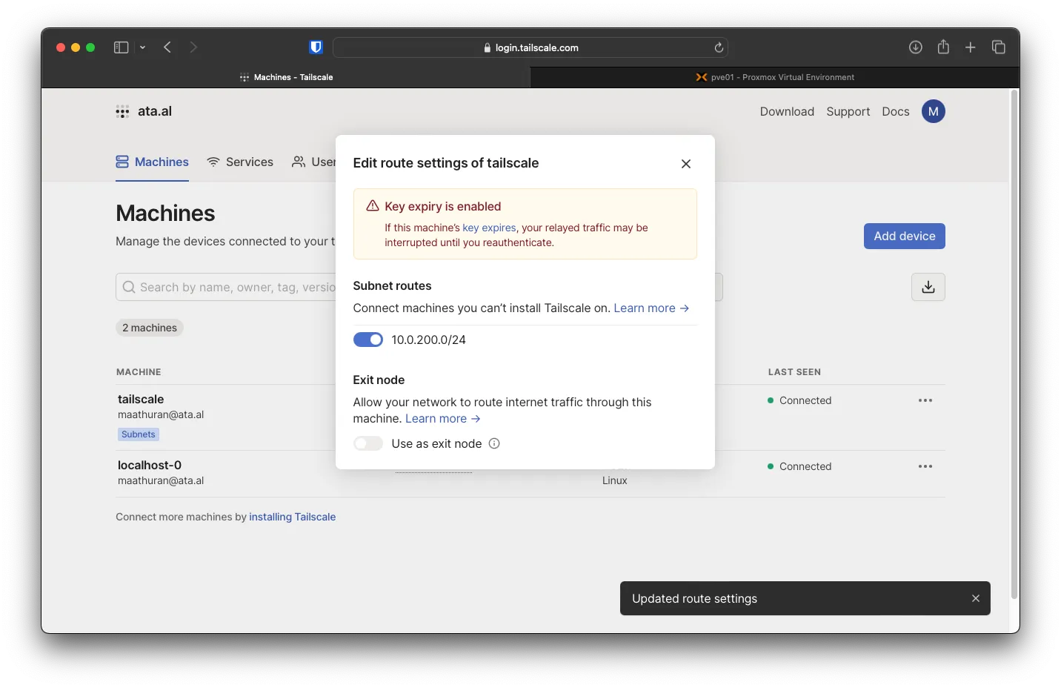The height and width of the screenshot is (688, 1061).
Task: Switch to the pve01 Proxmox browser tab
Action: [775, 77]
